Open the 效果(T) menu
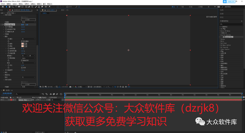This screenshot has width=245, height=133. click(27, 4)
